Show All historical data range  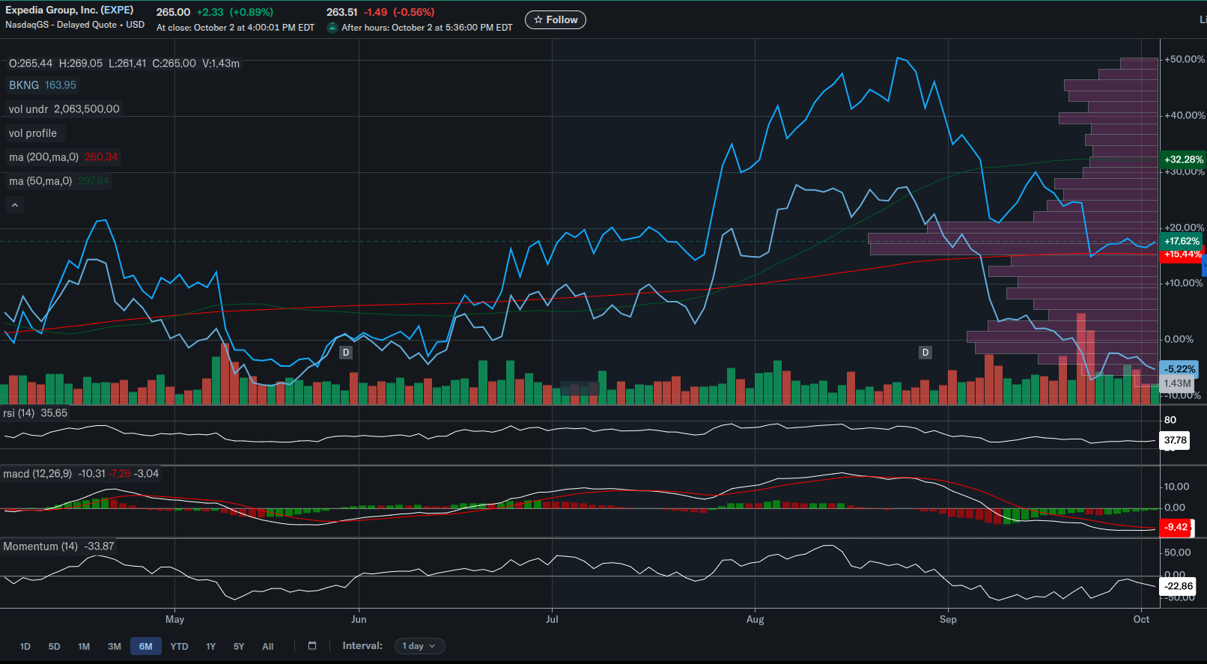(x=268, y=646)
